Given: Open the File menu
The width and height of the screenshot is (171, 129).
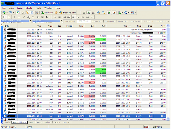Looking at the screenshot, I should 4,8.
